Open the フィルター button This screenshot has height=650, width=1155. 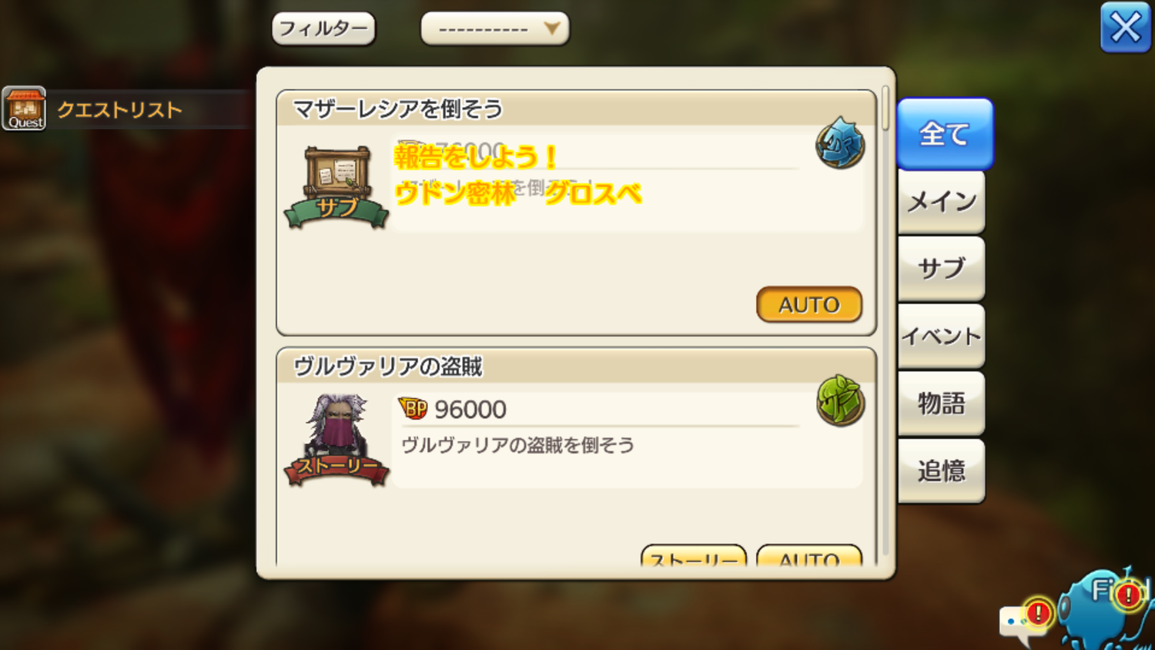[323, 28]
